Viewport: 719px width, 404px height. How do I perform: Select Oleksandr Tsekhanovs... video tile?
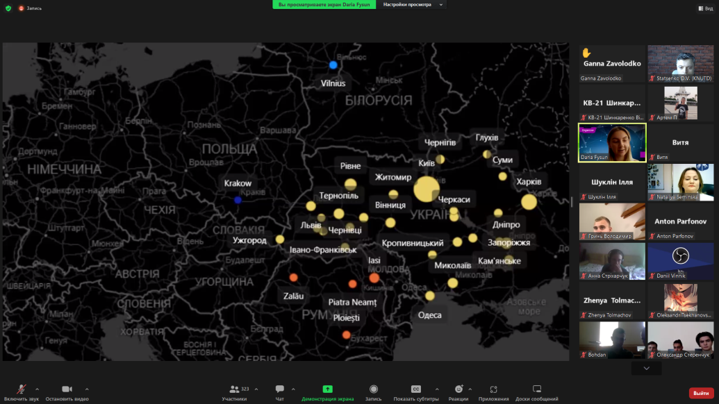point(681,301)
